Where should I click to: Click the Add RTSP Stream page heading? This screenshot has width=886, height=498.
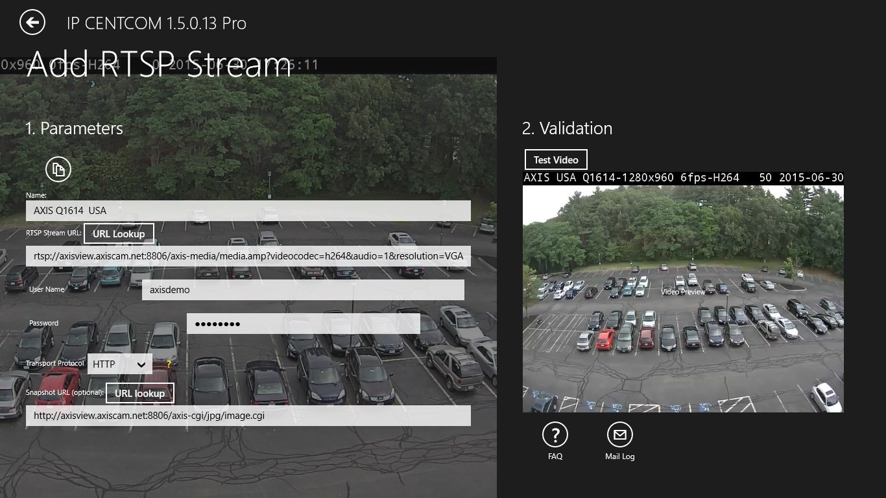159,64
